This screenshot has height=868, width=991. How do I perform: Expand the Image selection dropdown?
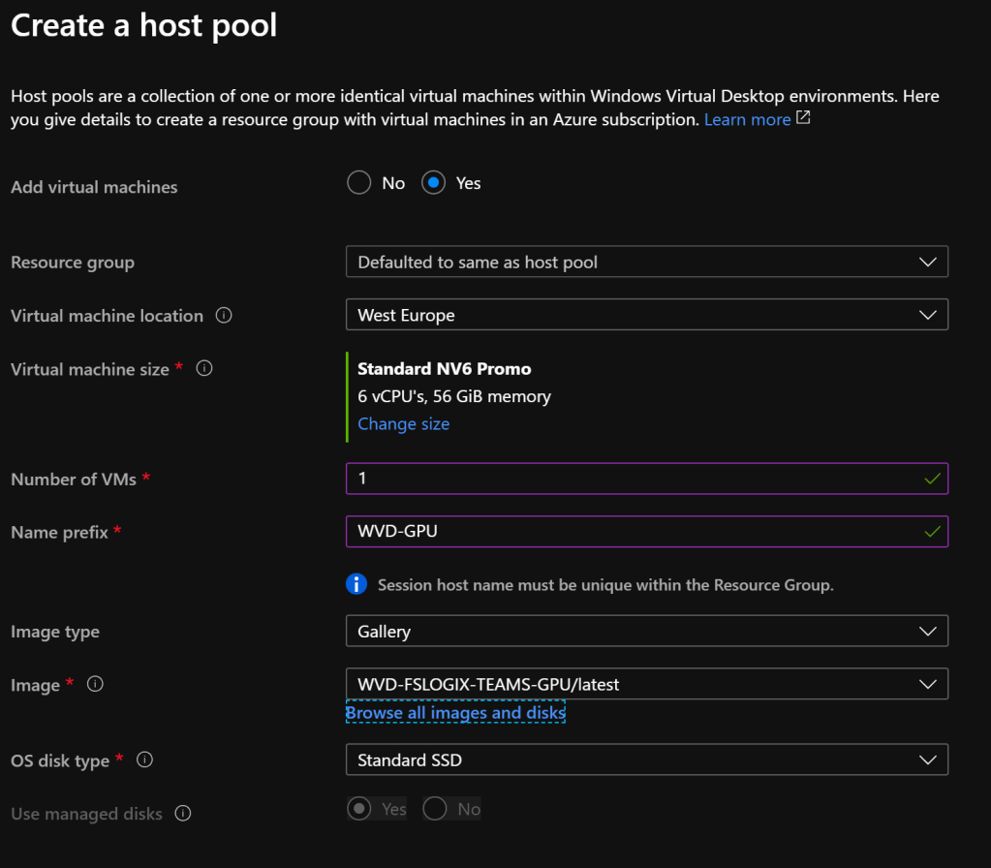[646, 685]
